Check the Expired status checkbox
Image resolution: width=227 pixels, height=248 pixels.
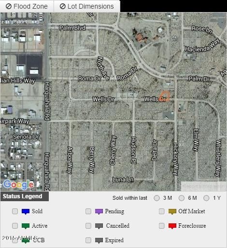click(88, 240)
